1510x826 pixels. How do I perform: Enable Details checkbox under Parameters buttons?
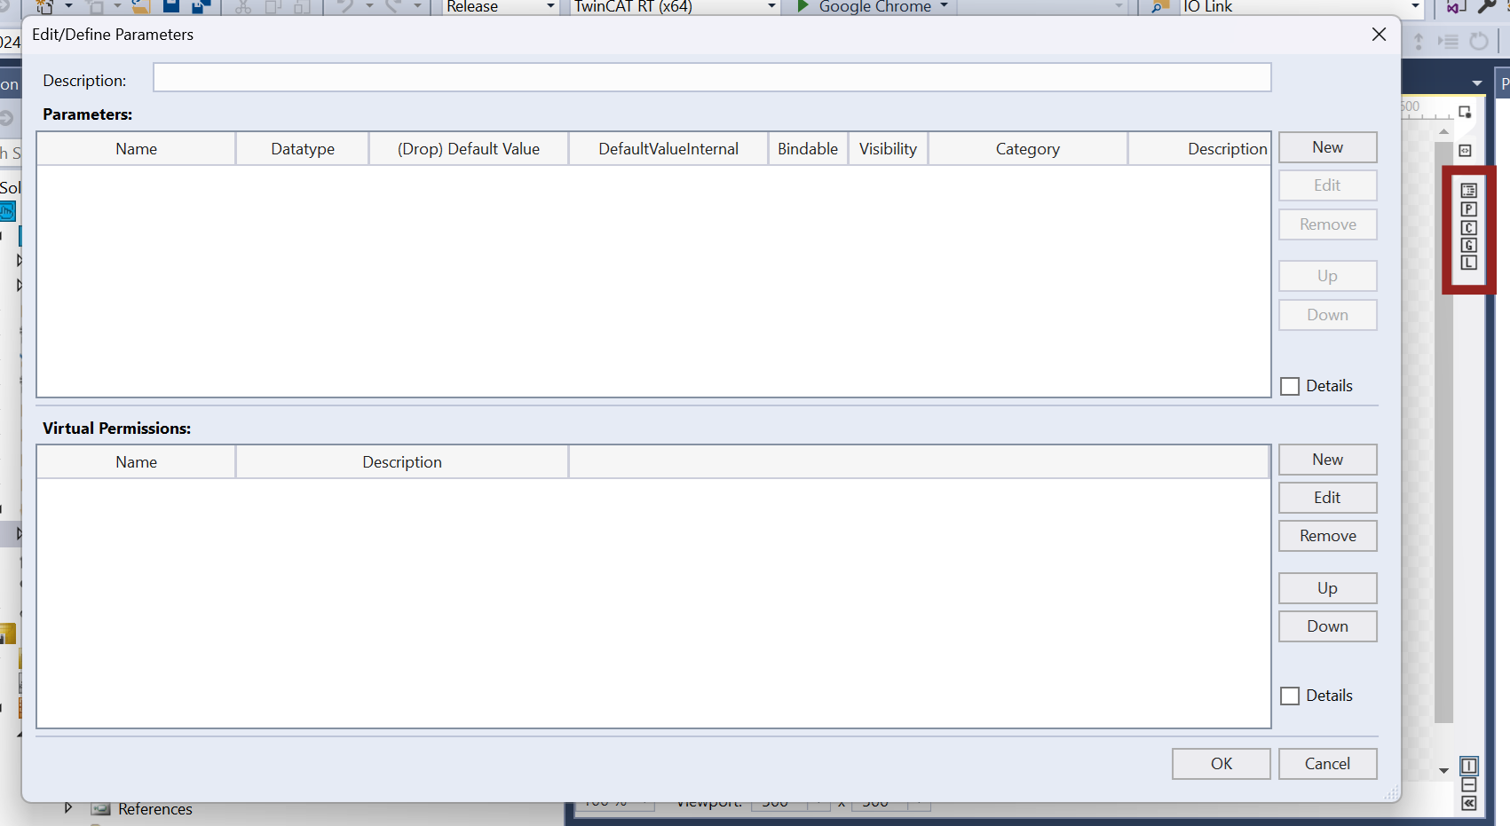point(1291,386)
